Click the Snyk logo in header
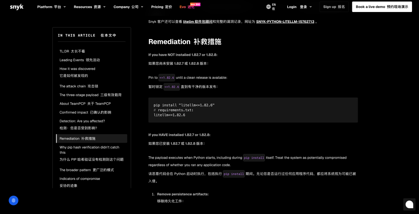 17,7
